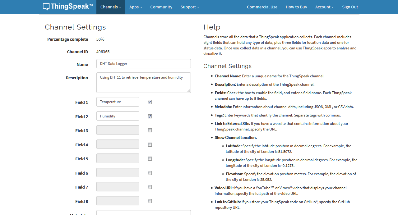The width and height of the screenshot is (398, 215).
Task: Click the Elevation help bullet text
Action: pos(291,177)
